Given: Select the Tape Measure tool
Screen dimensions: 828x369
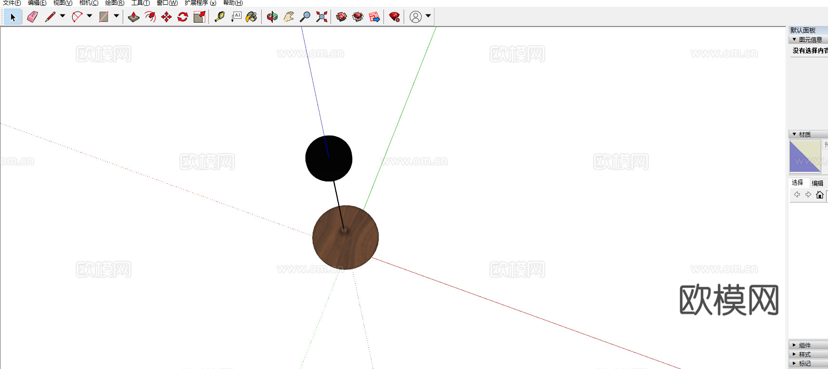Looking at the screenshot, I should 219,17.
